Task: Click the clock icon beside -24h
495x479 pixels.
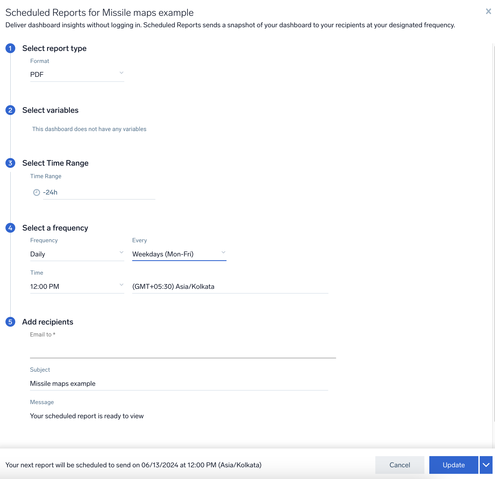Action: [37, 193]
